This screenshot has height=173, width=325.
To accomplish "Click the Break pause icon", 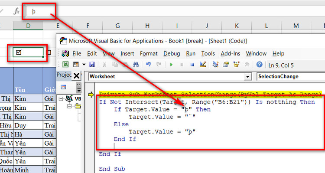I will (x=182, y=65).
